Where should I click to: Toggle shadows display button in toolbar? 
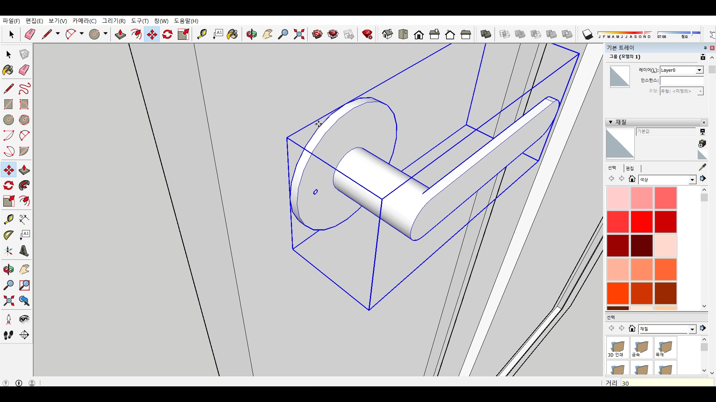pyautogui.click(x=587, y=35)
